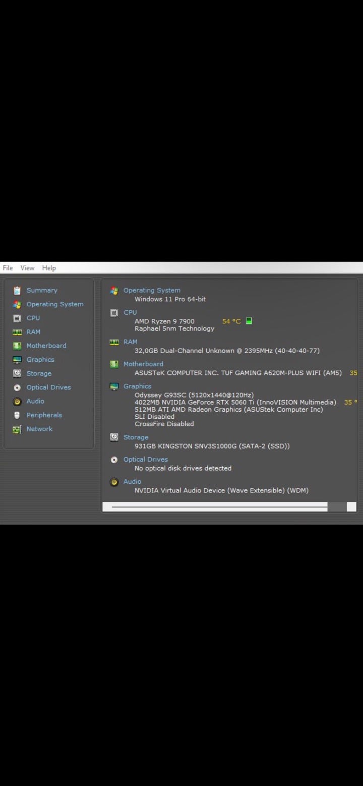Click the 'ATI AMD Radeon Graphics' line
Viewport: 363px width, 786px height.
tap(229, 410)
